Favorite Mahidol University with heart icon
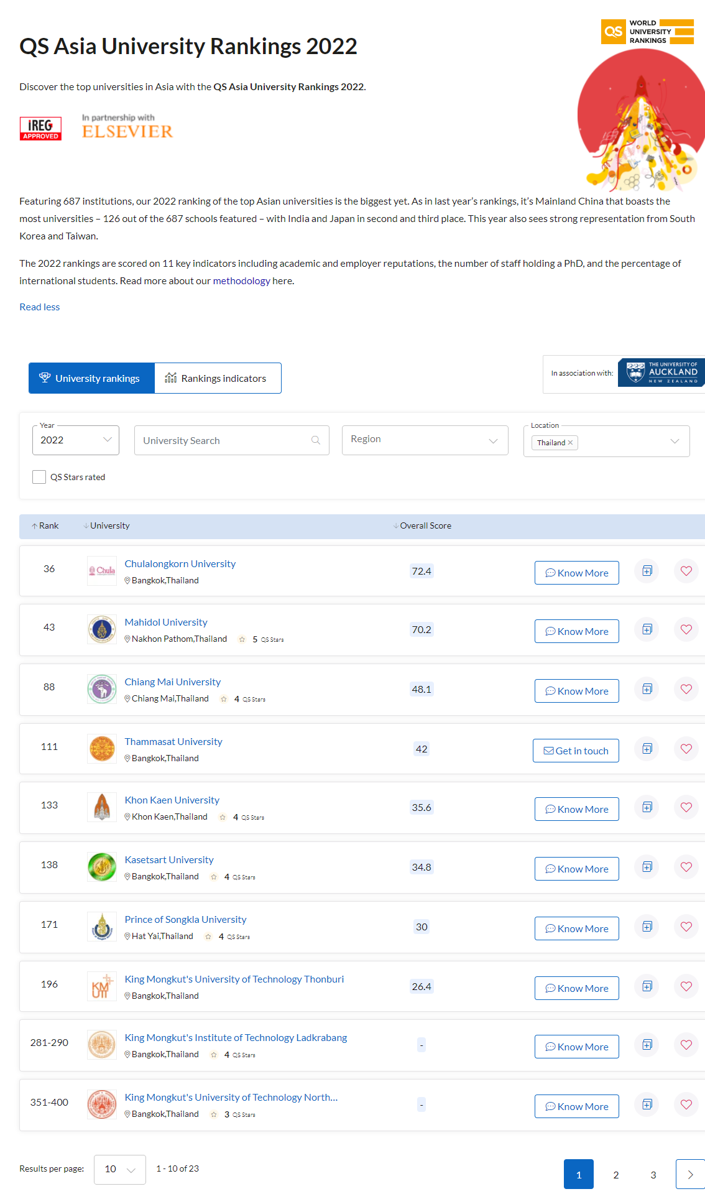705x1194 pixels. [x=686, y=629]
